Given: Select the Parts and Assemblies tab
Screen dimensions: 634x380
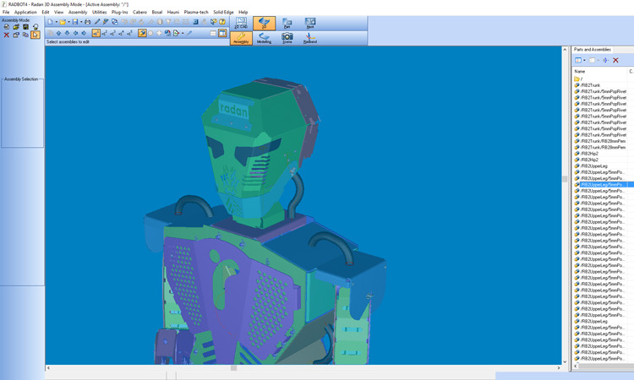Looking at the screenshot, I should [x=593, y=50].
